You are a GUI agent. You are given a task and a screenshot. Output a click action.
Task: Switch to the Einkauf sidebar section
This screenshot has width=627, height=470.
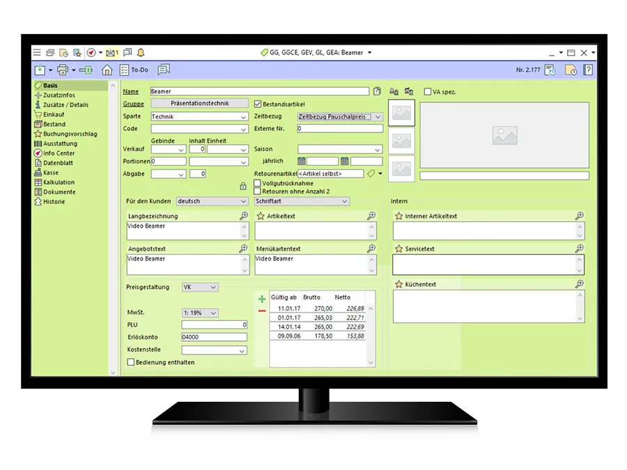pos(54,114)
